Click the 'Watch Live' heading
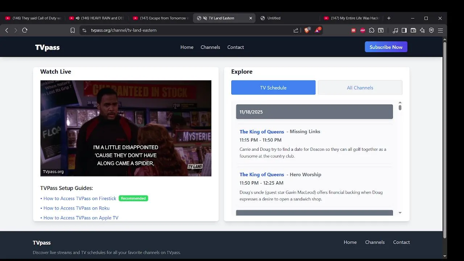The height and width of the screenshot is (261, 464). click(55, 72)
